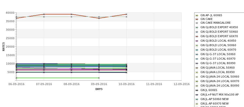Click the 5000 y-axis value
This screenshot has height=107, width=244.
point(11,72)
